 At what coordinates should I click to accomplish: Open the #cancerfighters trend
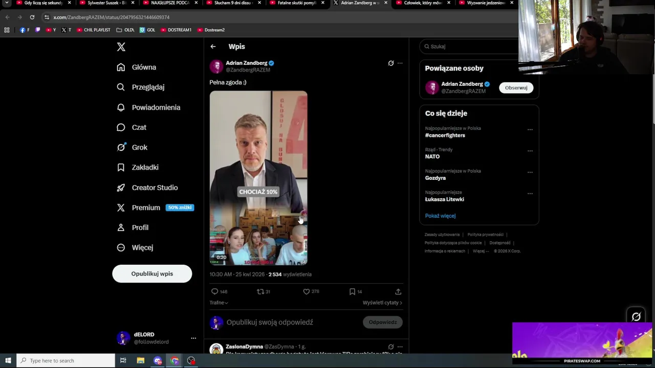point(445,135)
